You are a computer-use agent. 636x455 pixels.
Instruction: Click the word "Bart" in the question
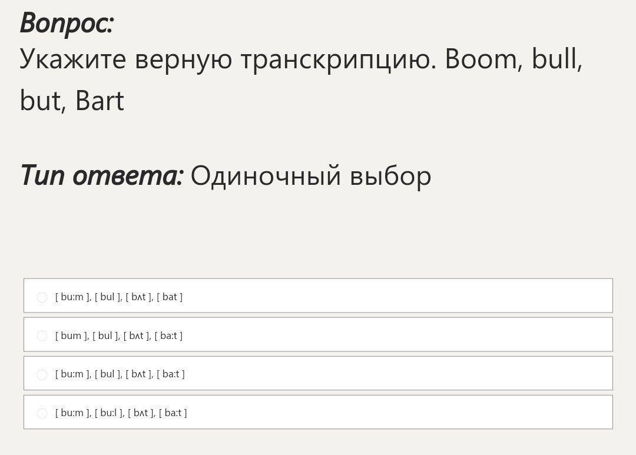pos(100,101)
